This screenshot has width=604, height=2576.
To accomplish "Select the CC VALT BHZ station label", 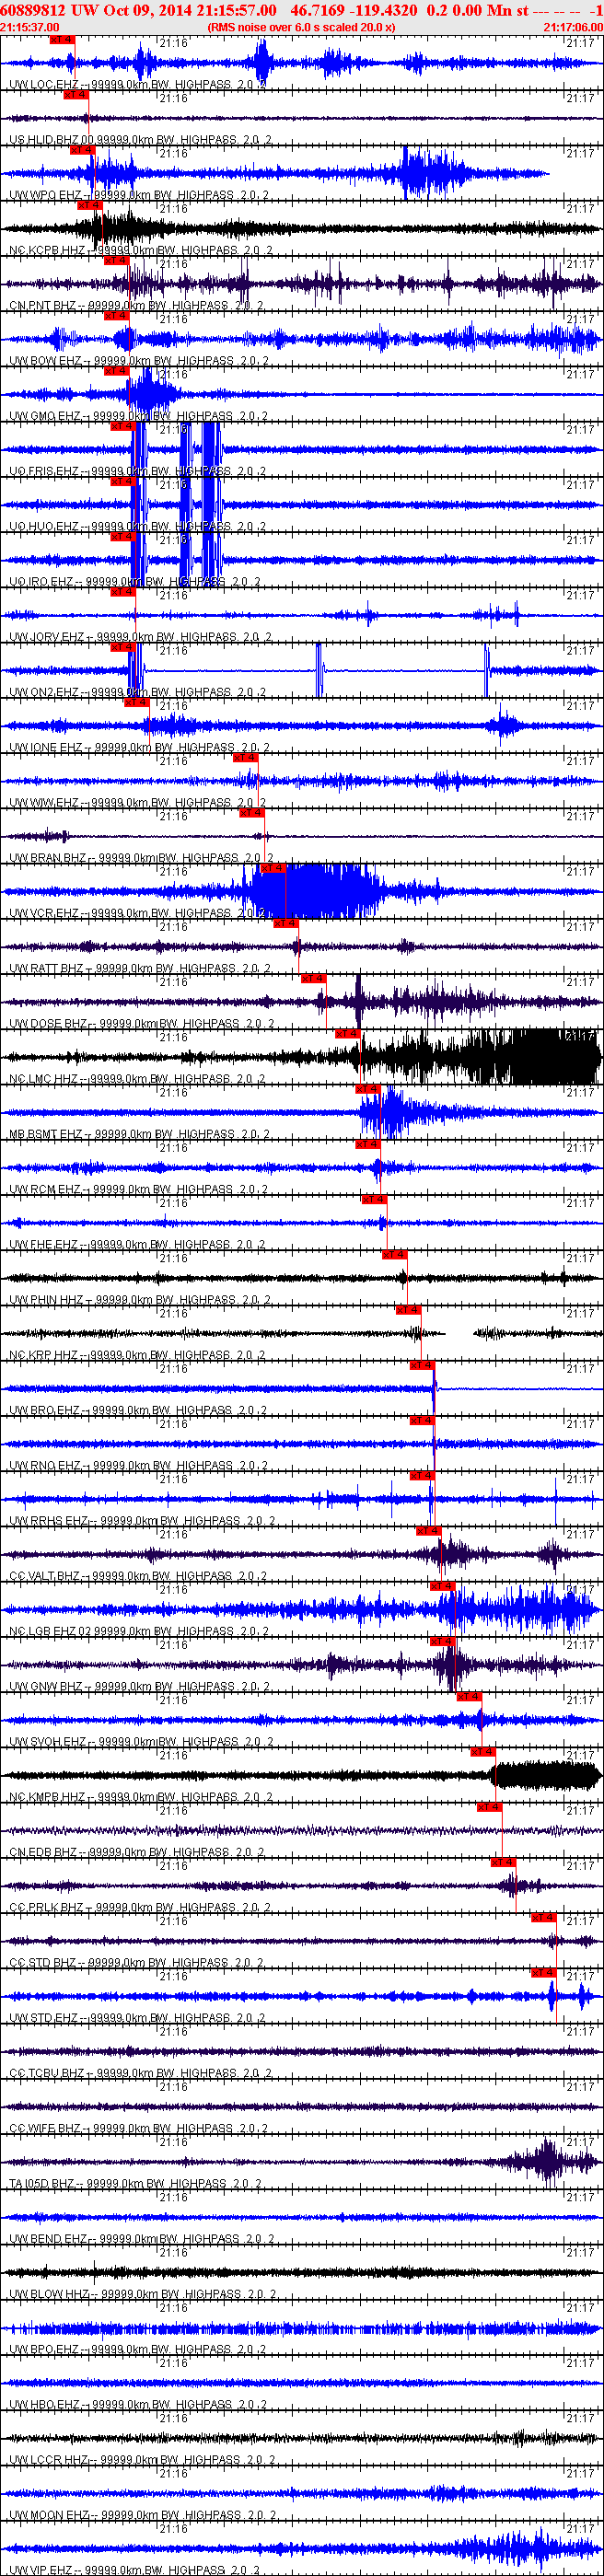I will [x=138, y=1576].
